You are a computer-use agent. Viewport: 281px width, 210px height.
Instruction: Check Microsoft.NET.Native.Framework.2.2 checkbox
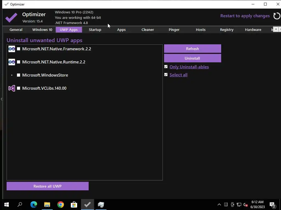[x=18, y=49]
